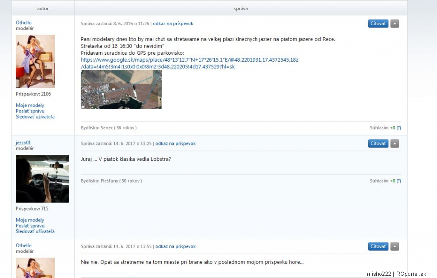
Task: Open the aerial map thumbnail image
Action: (x=121, y=89)
